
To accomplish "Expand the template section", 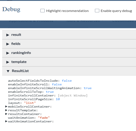I will 69,62.
